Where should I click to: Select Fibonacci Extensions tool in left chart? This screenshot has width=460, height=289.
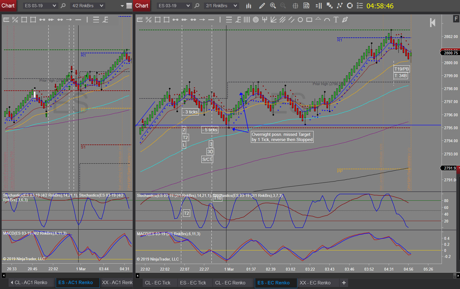105,20
